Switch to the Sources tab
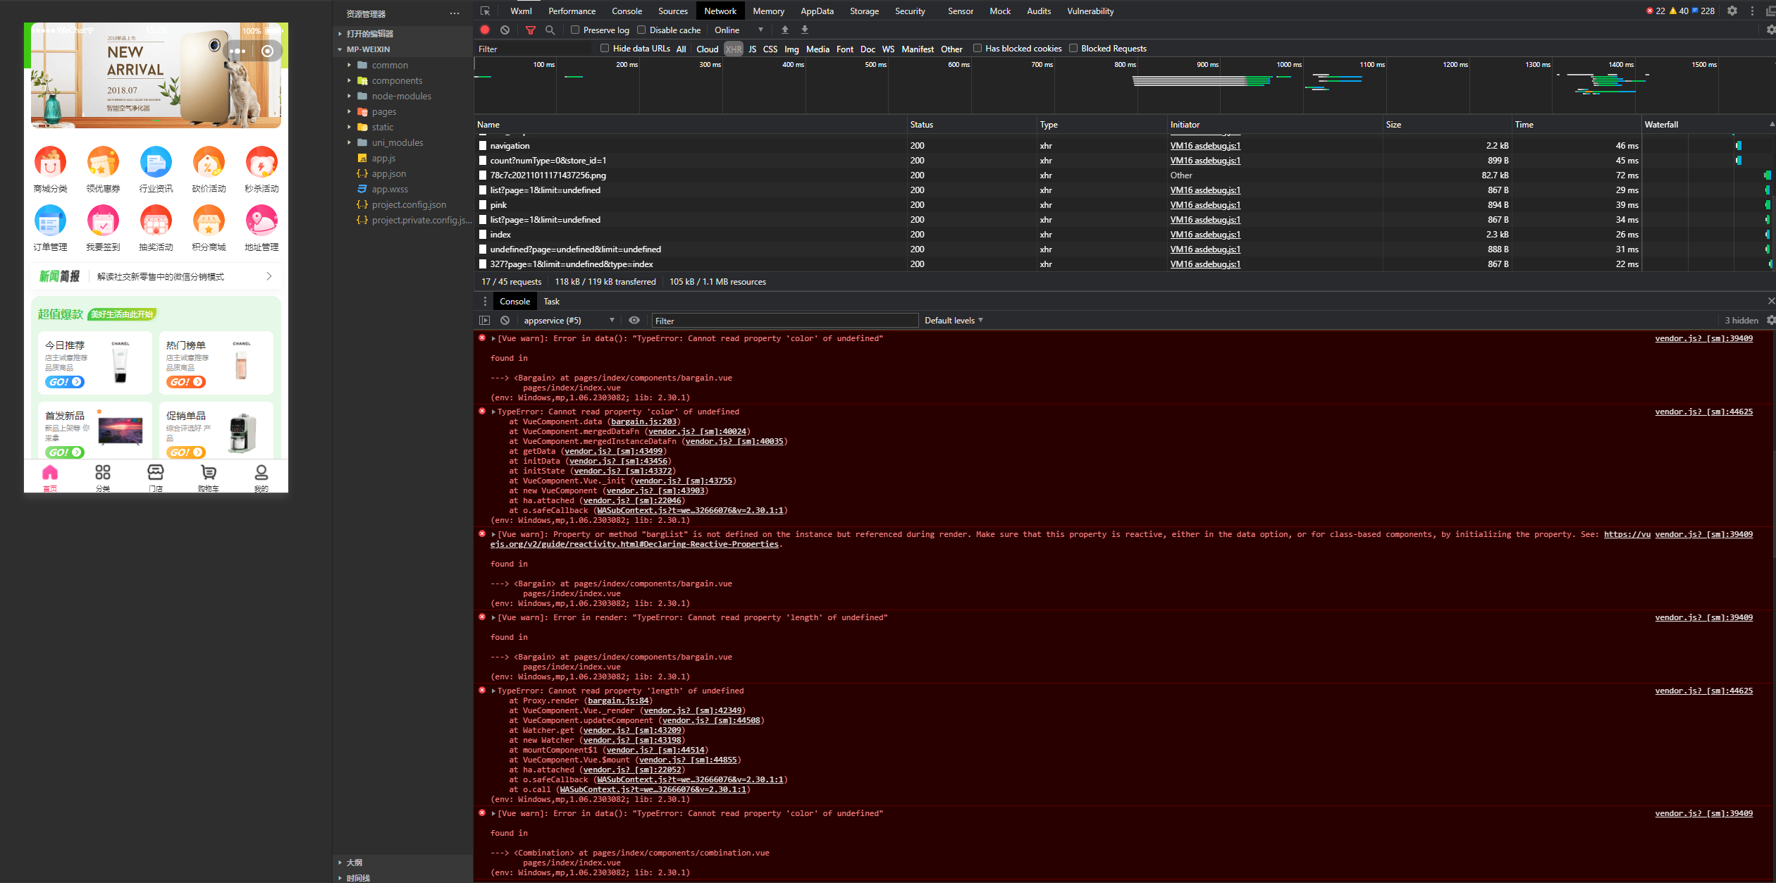This screenshot has height=883, width=1776. coord(672,11)
